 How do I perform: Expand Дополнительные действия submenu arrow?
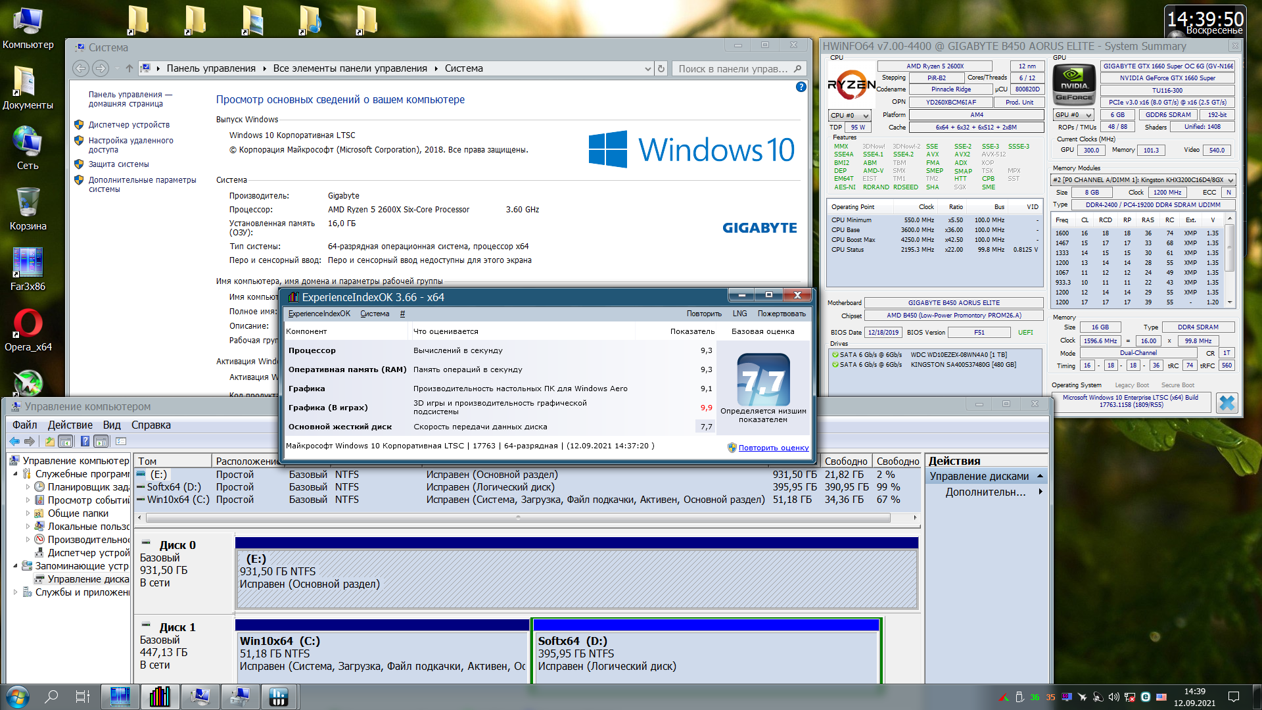coord(1040,492)
